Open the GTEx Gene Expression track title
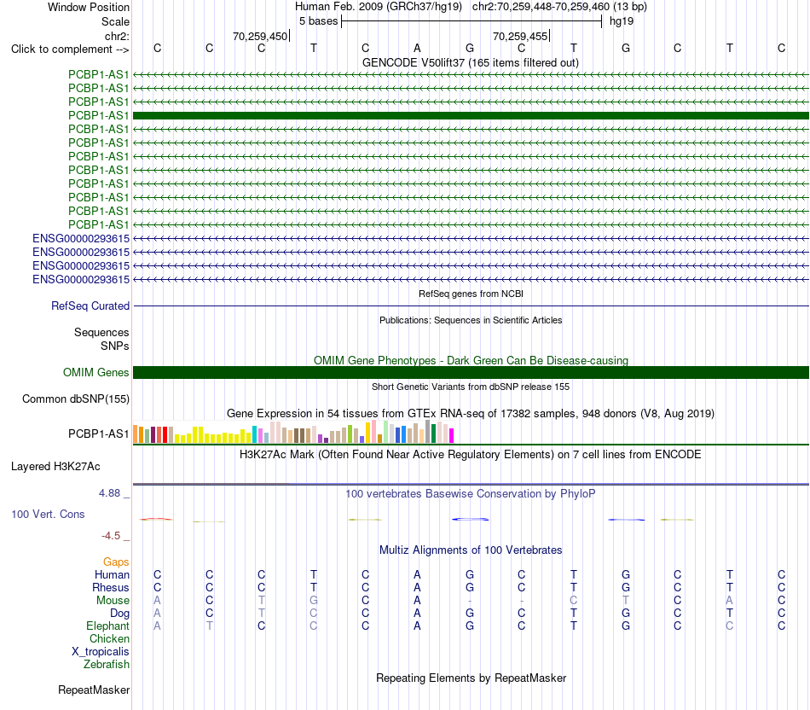810x710 pixels. tap(471, 414)
